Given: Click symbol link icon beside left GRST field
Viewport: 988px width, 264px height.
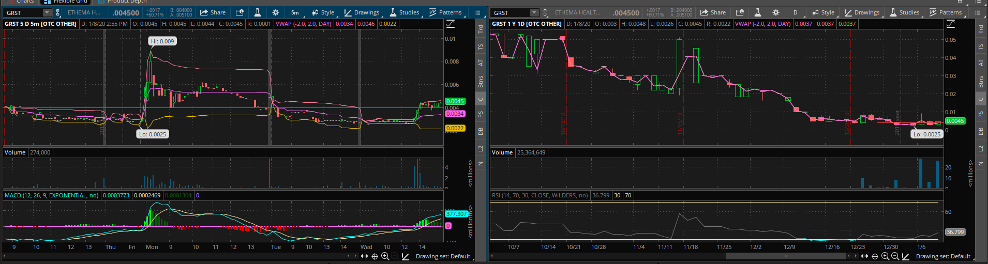Looking at the screenshot, I should [x=58, y=12].
